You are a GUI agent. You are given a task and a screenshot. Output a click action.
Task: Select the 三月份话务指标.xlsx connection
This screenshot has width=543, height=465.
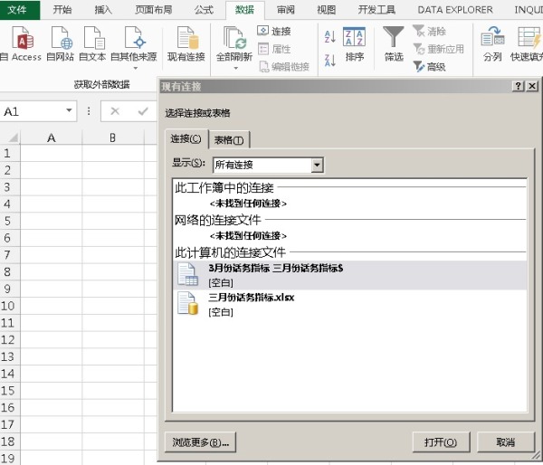click(349, 304)
